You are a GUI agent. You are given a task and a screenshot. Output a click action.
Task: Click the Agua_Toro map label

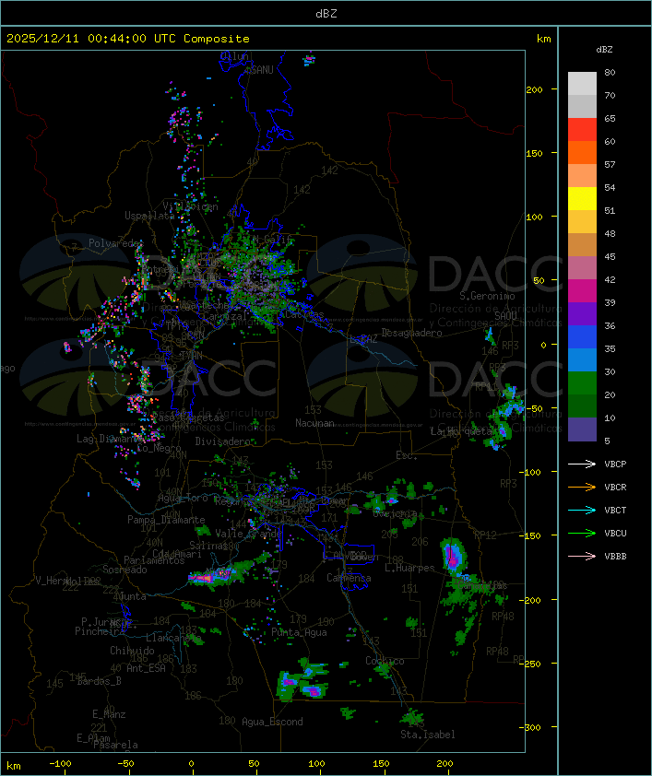(x=183, y=498)
